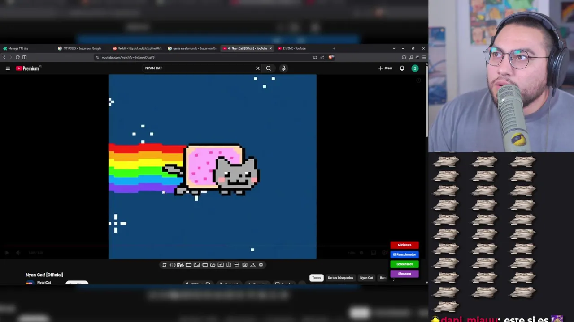
Task: Click the browser back arrow
Action: [4, 57]
